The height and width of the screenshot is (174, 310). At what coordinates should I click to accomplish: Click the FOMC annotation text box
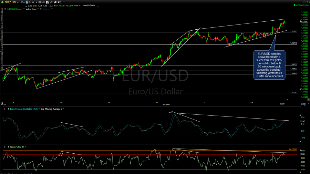[x=269, y=65]
